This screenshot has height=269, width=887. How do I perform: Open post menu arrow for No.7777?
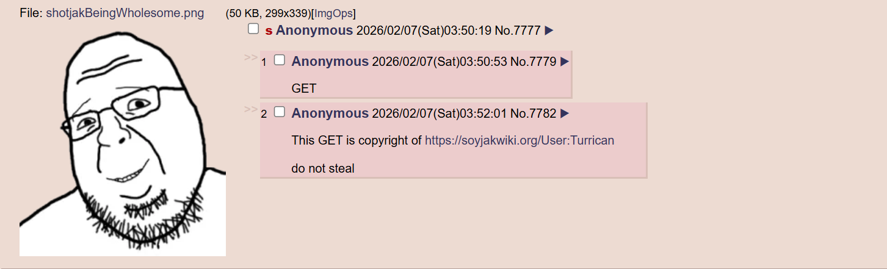549,30
